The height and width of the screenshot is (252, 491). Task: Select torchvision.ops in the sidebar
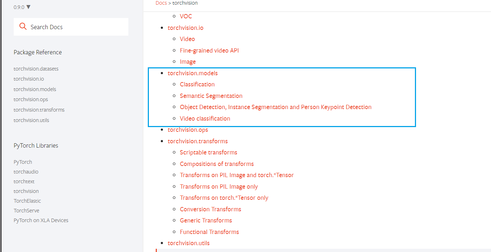pos(31,99)
